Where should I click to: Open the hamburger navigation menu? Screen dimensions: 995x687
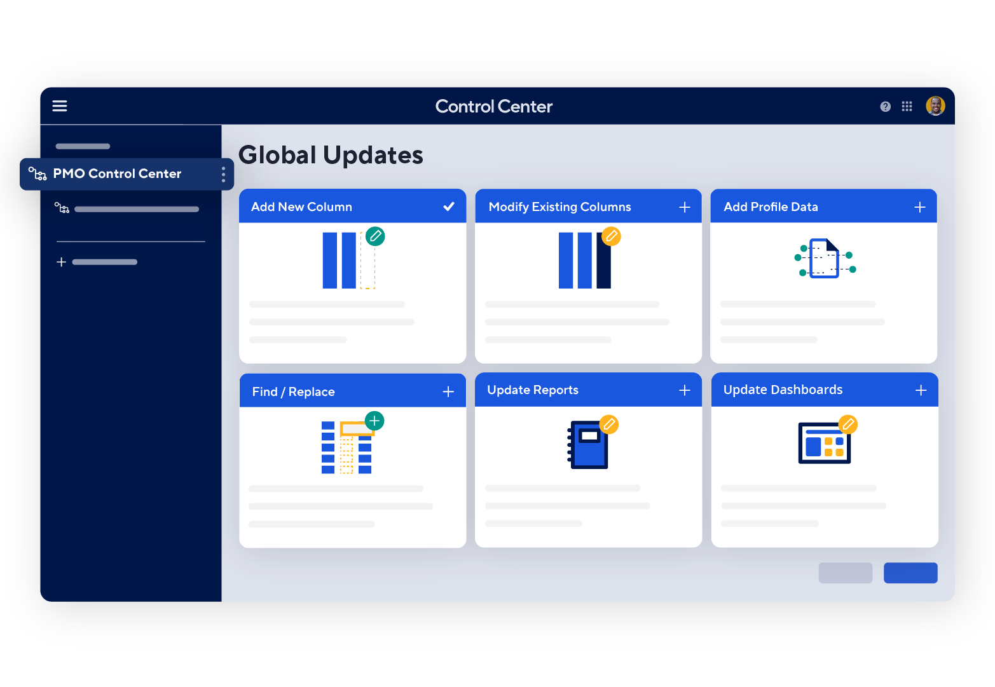[59, 106]
